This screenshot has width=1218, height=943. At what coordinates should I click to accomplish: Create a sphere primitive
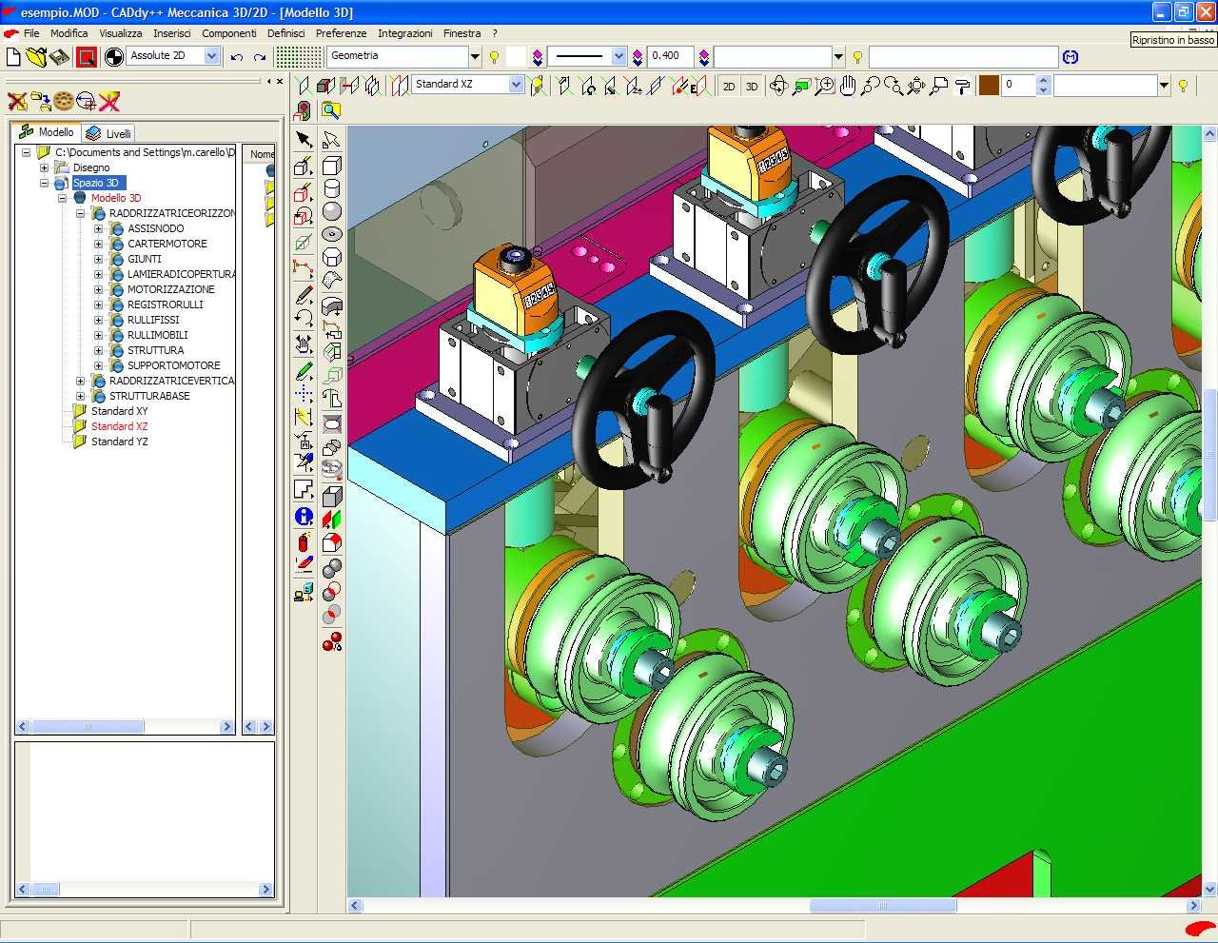[332, 211]
